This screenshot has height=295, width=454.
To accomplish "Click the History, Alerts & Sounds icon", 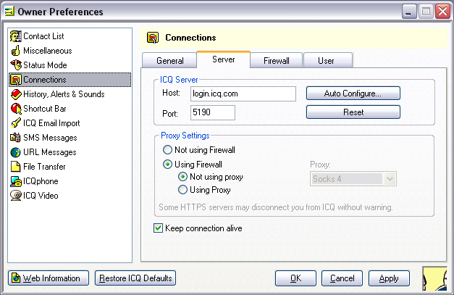I will pos(16,94).
